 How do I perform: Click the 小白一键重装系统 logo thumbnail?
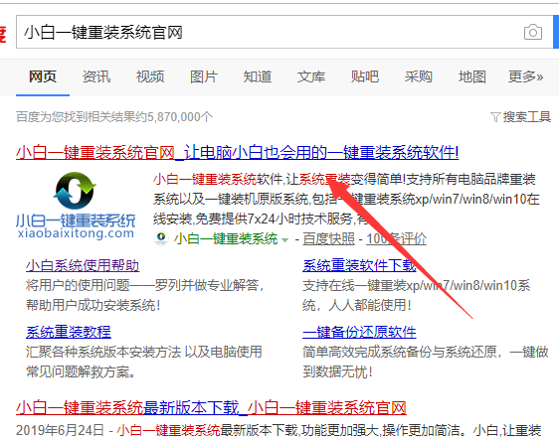76,205
